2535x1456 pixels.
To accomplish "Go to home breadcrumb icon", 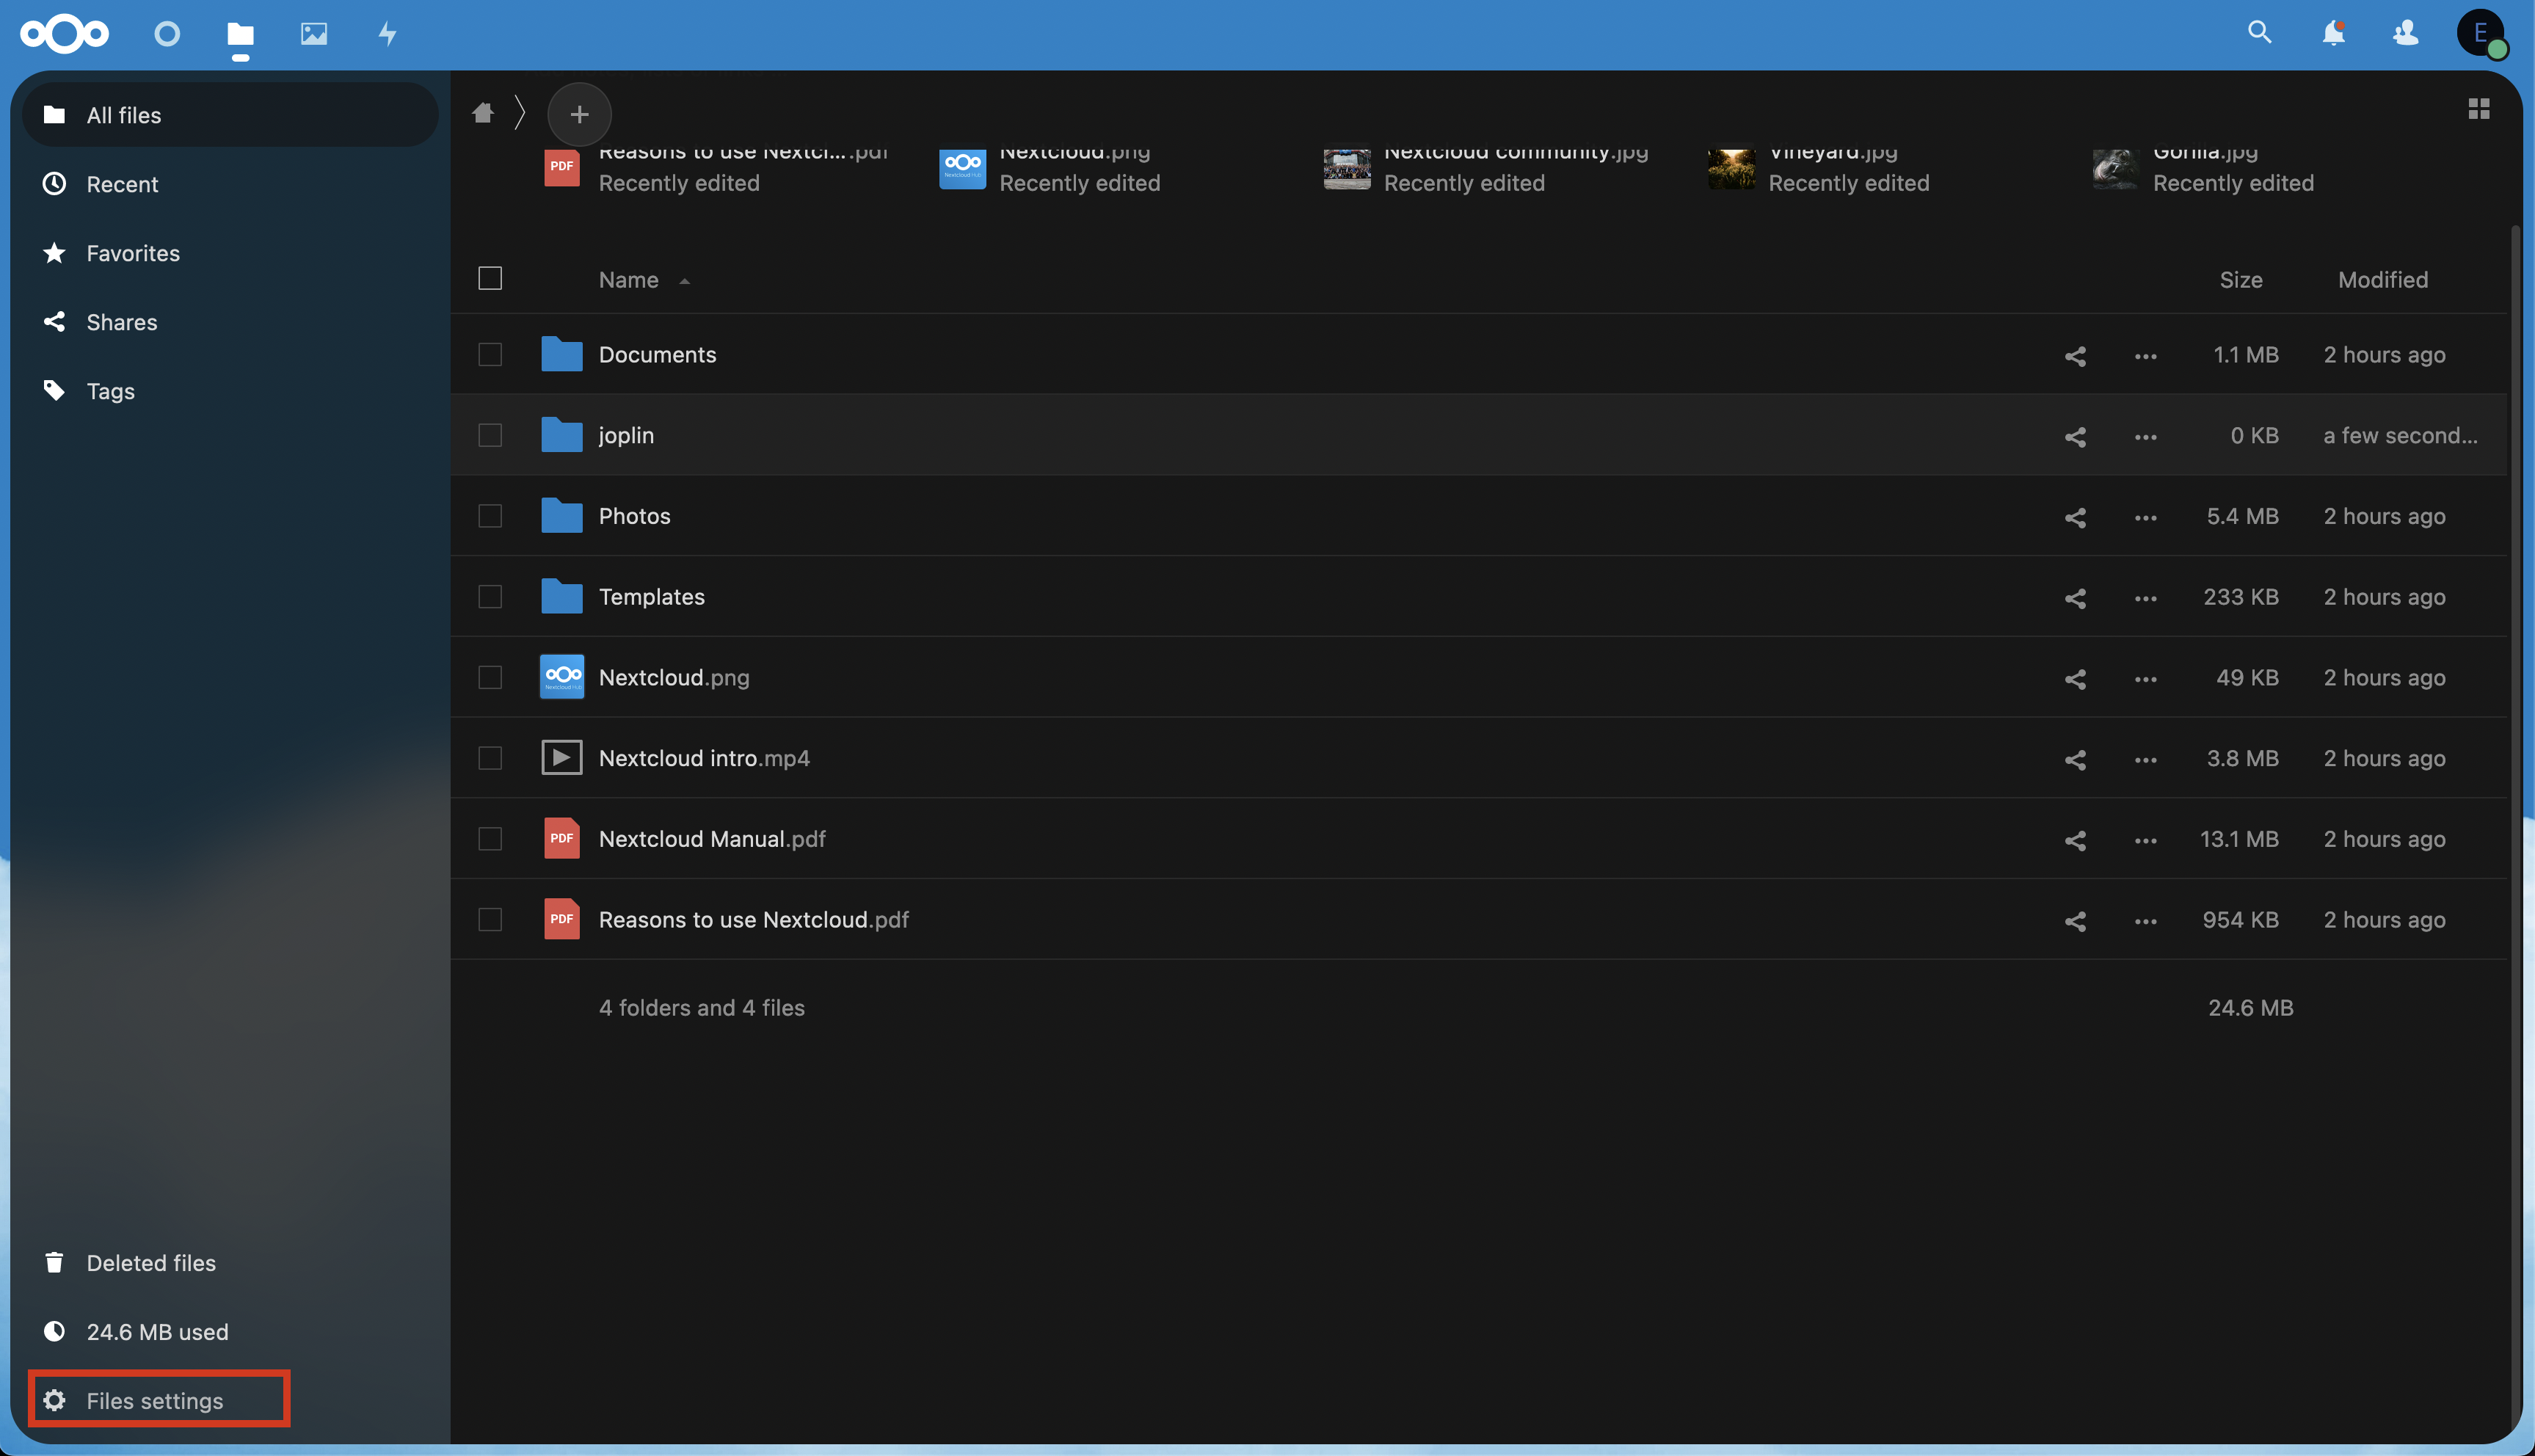I will tap(483, 113).
